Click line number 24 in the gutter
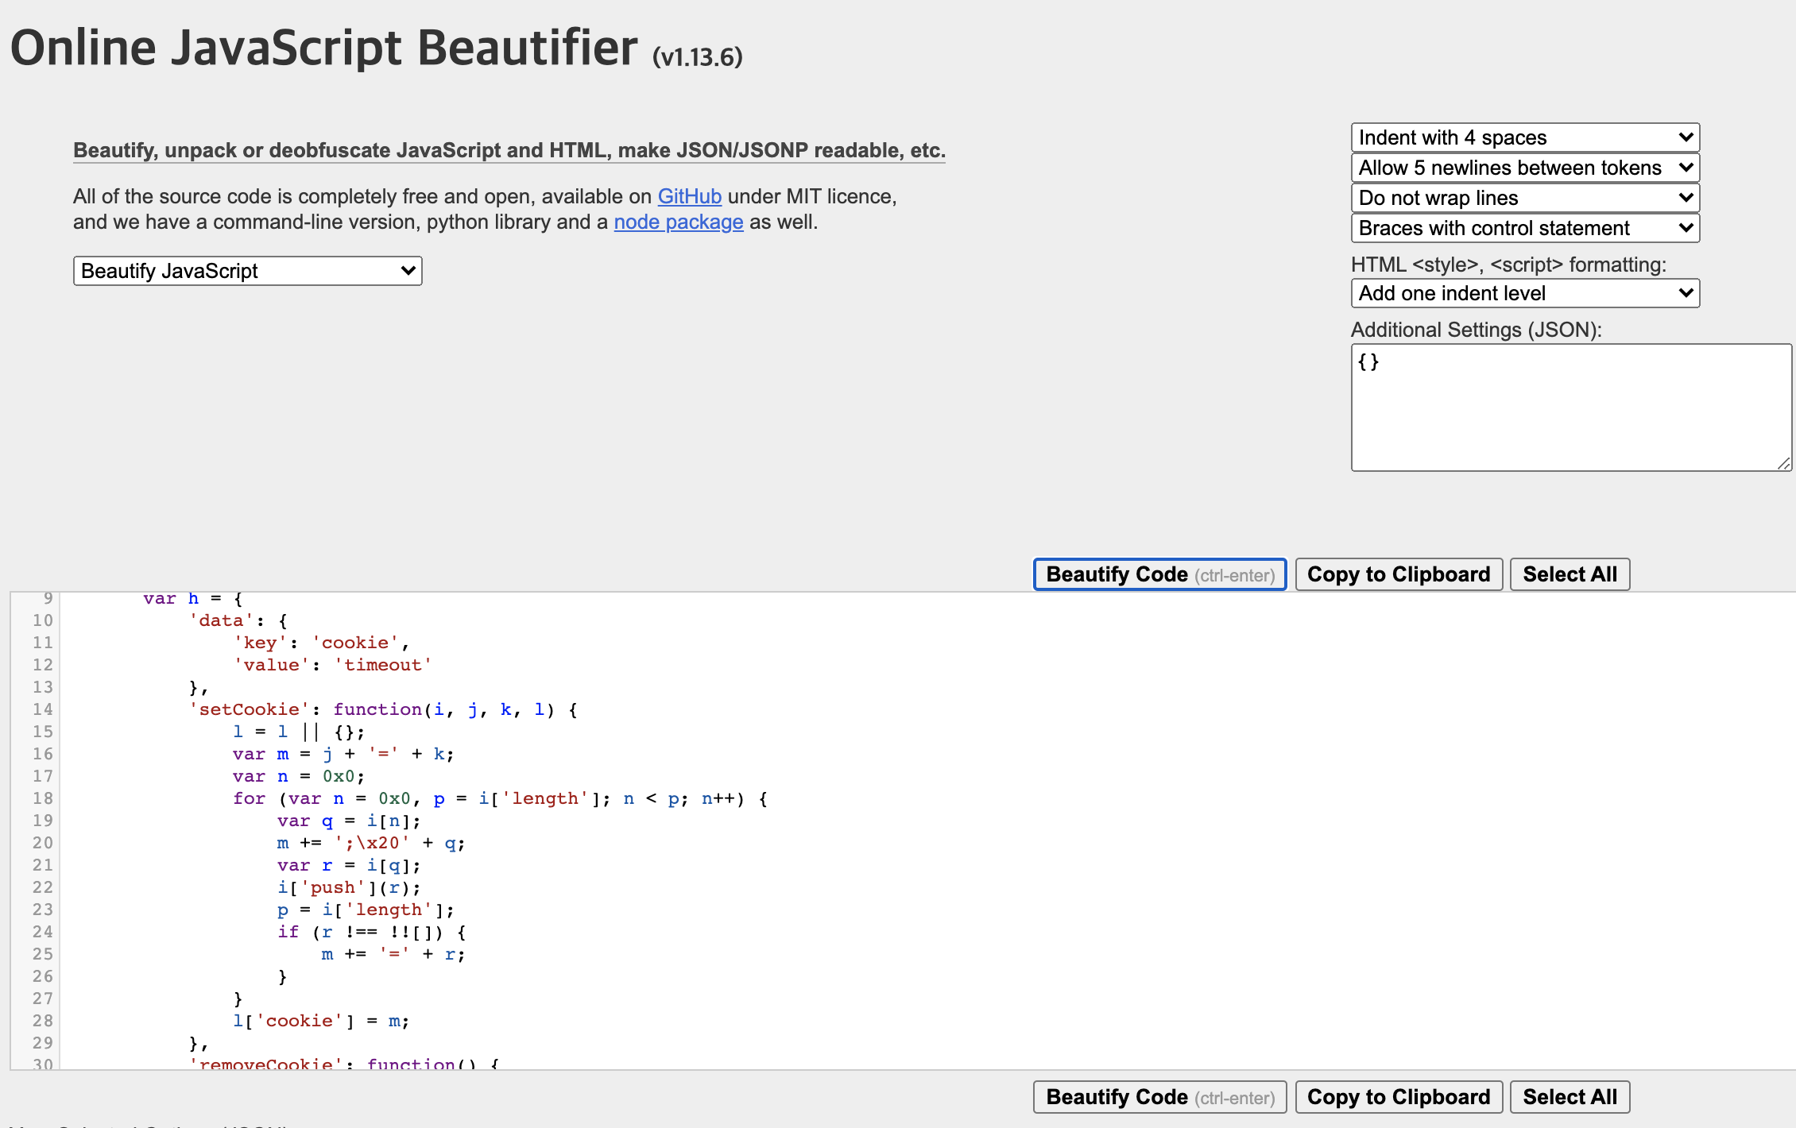The height and width of the screenshot is (1128, 1796). [x=42, y=932]
